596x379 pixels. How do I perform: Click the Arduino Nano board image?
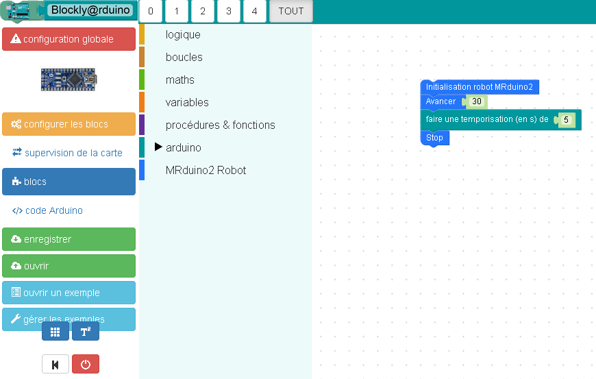point(69,80)
